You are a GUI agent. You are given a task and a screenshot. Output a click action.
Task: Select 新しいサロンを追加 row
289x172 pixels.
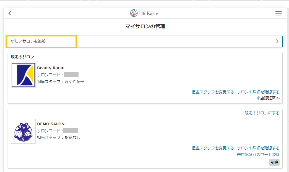145,41
